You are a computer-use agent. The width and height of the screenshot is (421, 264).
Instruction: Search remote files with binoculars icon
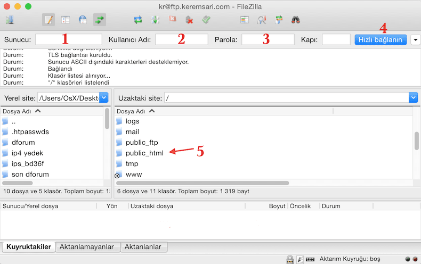coord(296,20)
